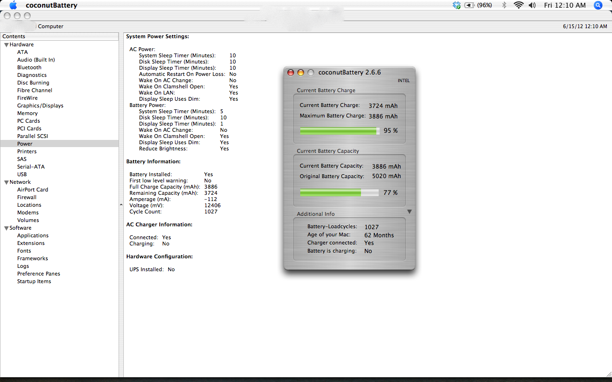The image size is (612, 382).
Task: Select Frameworks under Software
Action: click(x=33, y=258)
